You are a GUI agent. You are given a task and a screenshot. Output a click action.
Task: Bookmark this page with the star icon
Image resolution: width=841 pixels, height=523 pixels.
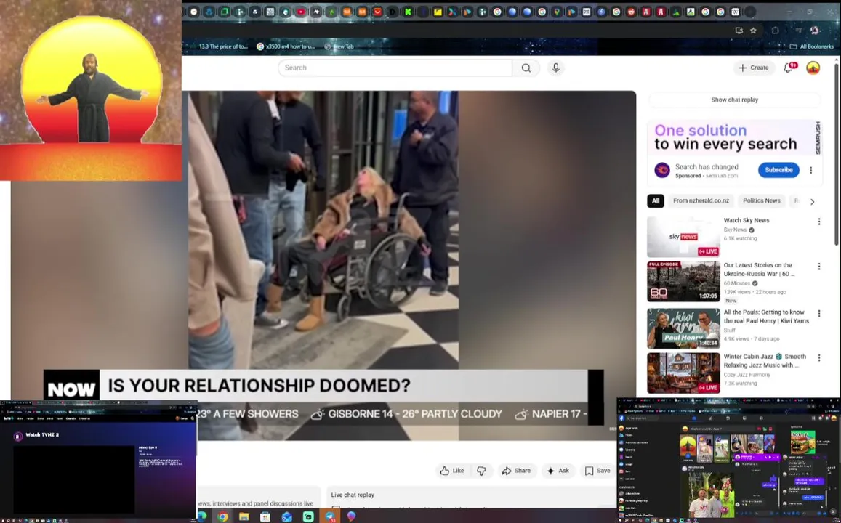753,31
